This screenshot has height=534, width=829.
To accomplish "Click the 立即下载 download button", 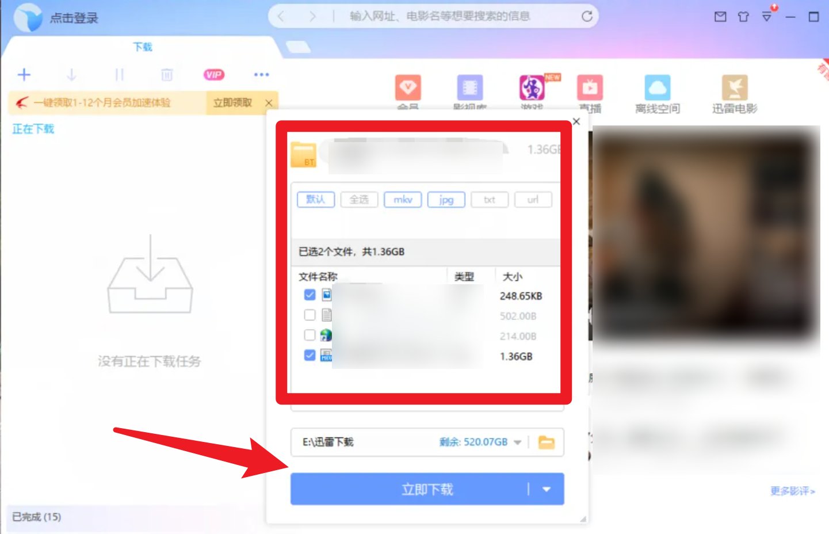I will pos(426,489).
